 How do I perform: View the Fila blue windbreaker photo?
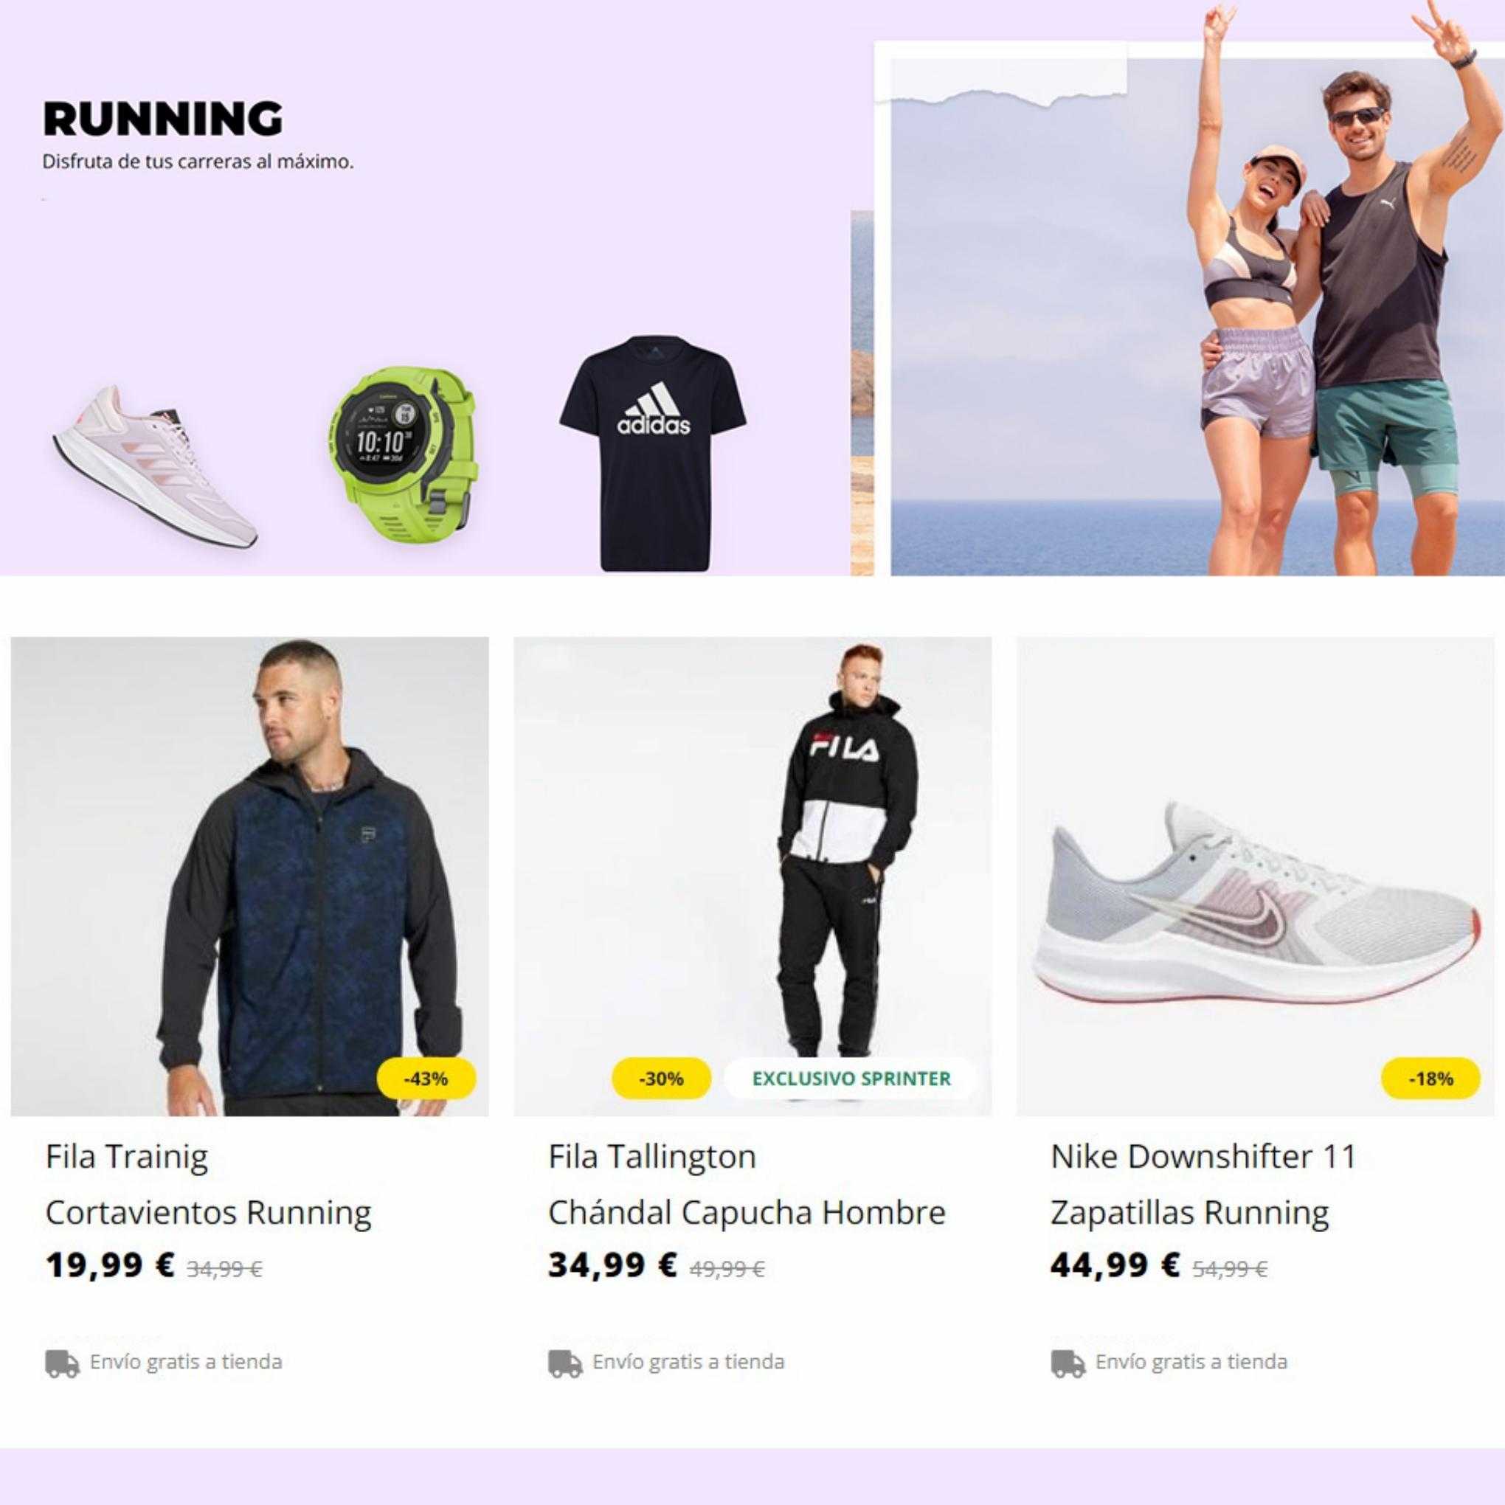pyautogui.click(x=250, y=876)
